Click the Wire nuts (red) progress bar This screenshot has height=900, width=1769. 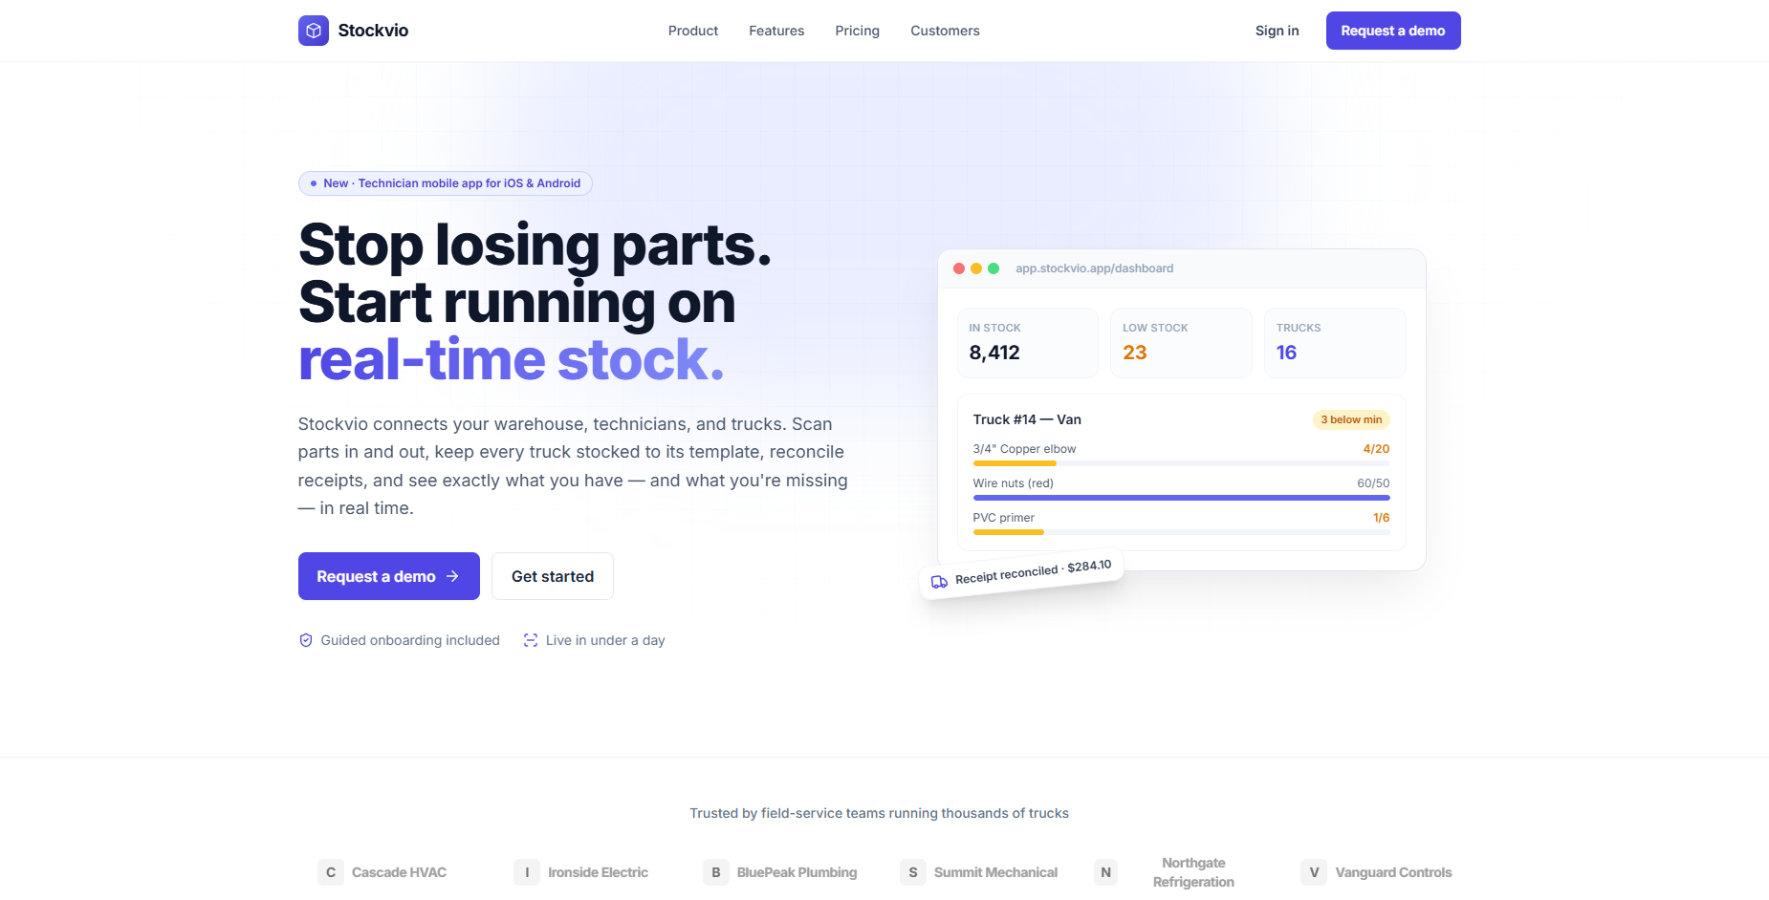(1181, 498)
